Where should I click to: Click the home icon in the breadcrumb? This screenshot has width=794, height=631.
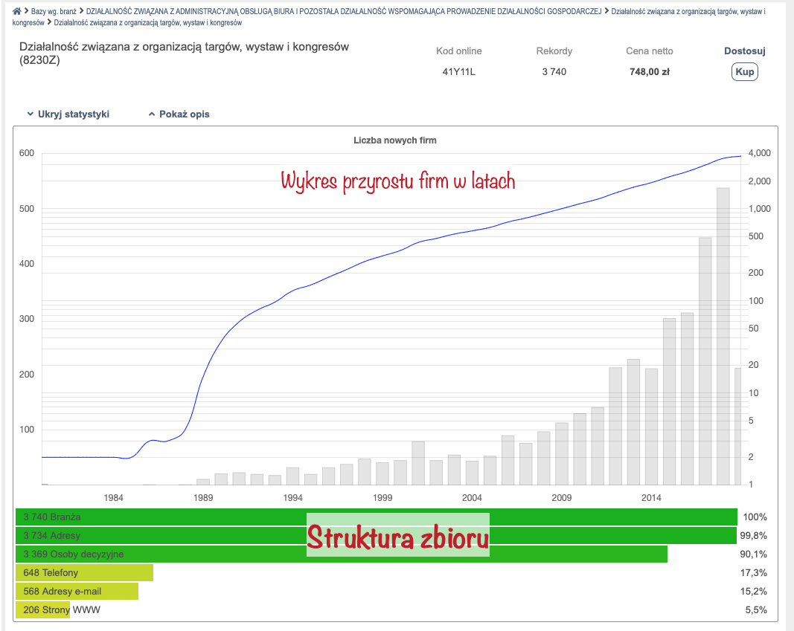17,12
